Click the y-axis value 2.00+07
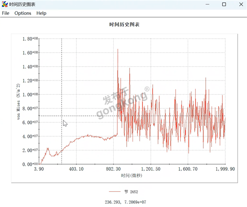 (30, 150)
